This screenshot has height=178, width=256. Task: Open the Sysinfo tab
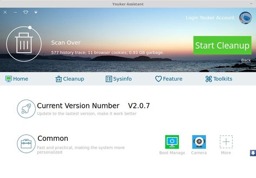coord(119,79)
